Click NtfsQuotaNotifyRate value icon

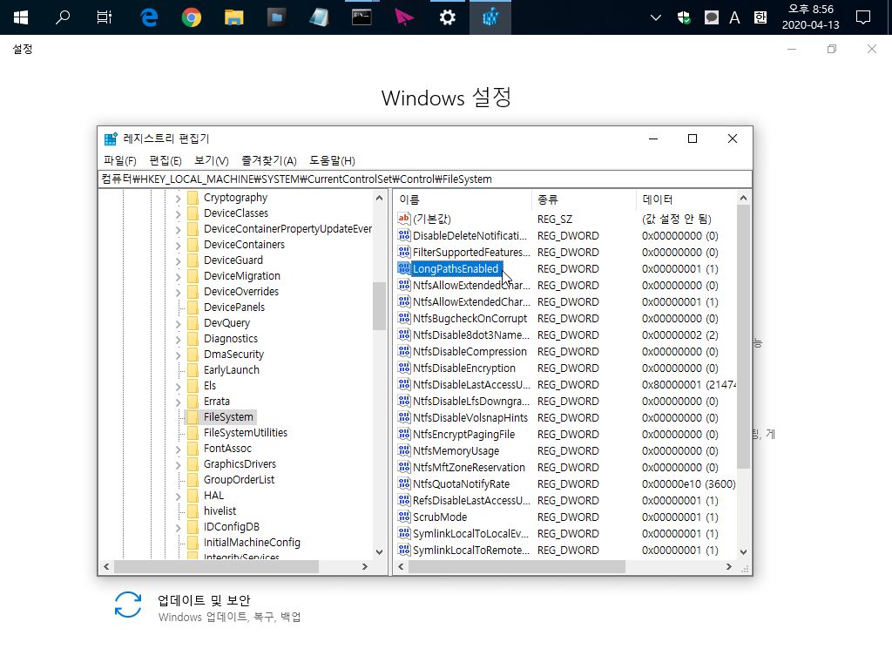point(404,483)
